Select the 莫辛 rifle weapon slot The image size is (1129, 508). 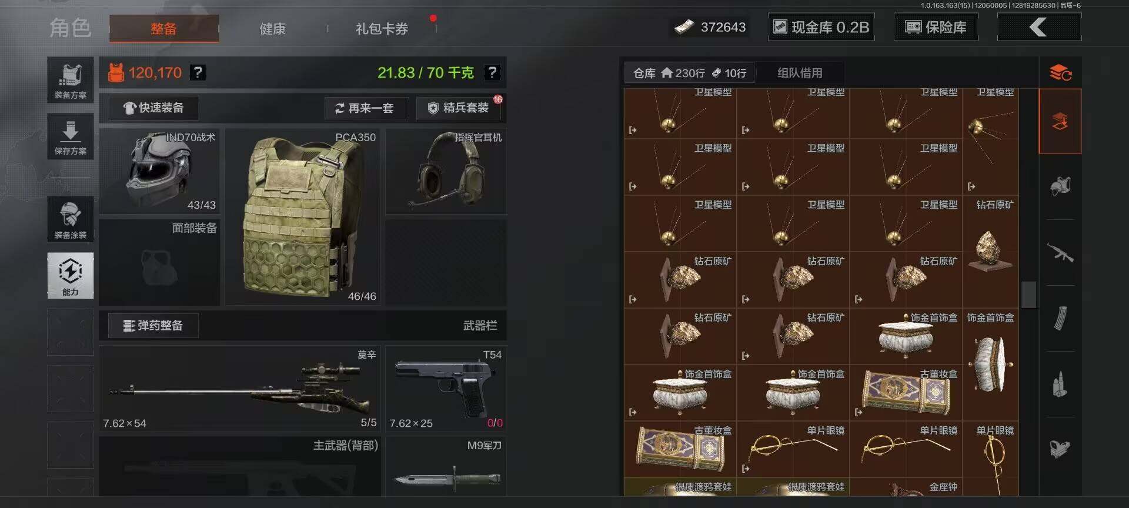click(240, 388)
